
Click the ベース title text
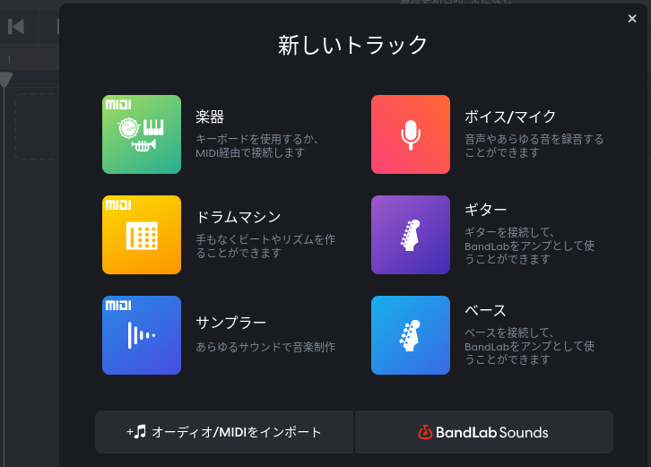tap(485, 310)
